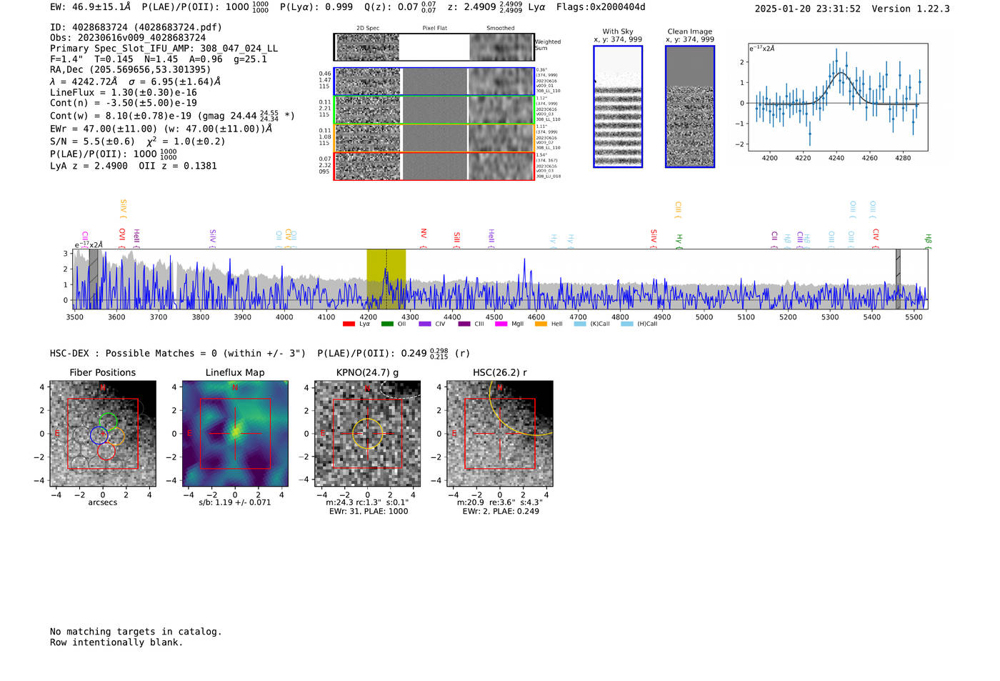Click 'No matching targets in catalog.' text

coord(136,632)
